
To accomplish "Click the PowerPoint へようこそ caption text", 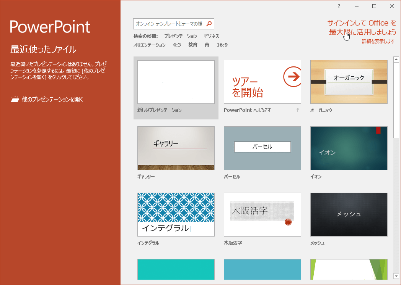I will tap(248, 110).
